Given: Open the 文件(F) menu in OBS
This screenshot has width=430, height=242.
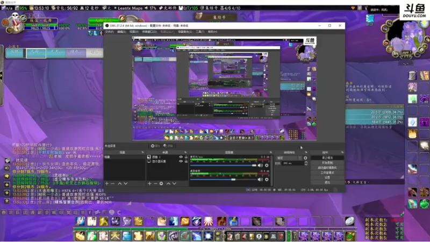Looking at the screenshot, I should point(109,32).
